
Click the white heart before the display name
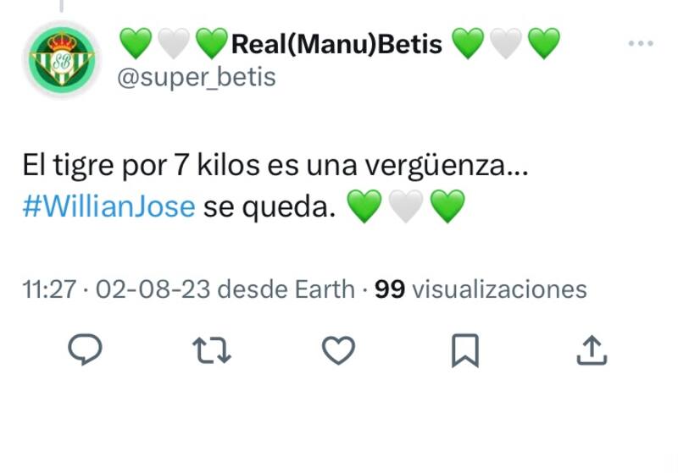tap(173, 42)
